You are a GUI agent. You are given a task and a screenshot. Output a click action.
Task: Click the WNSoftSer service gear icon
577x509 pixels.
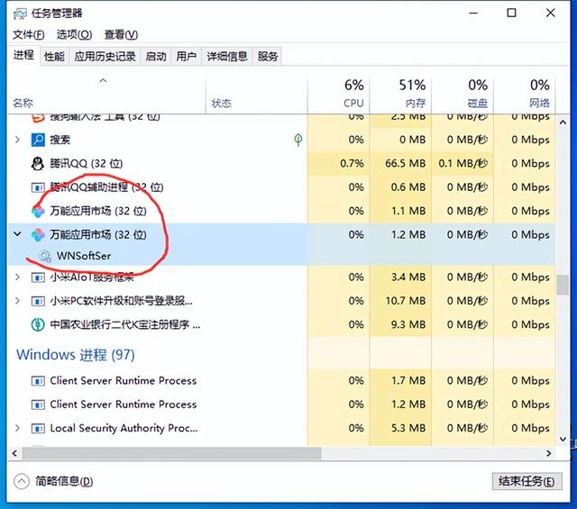[x=45, y=256]
